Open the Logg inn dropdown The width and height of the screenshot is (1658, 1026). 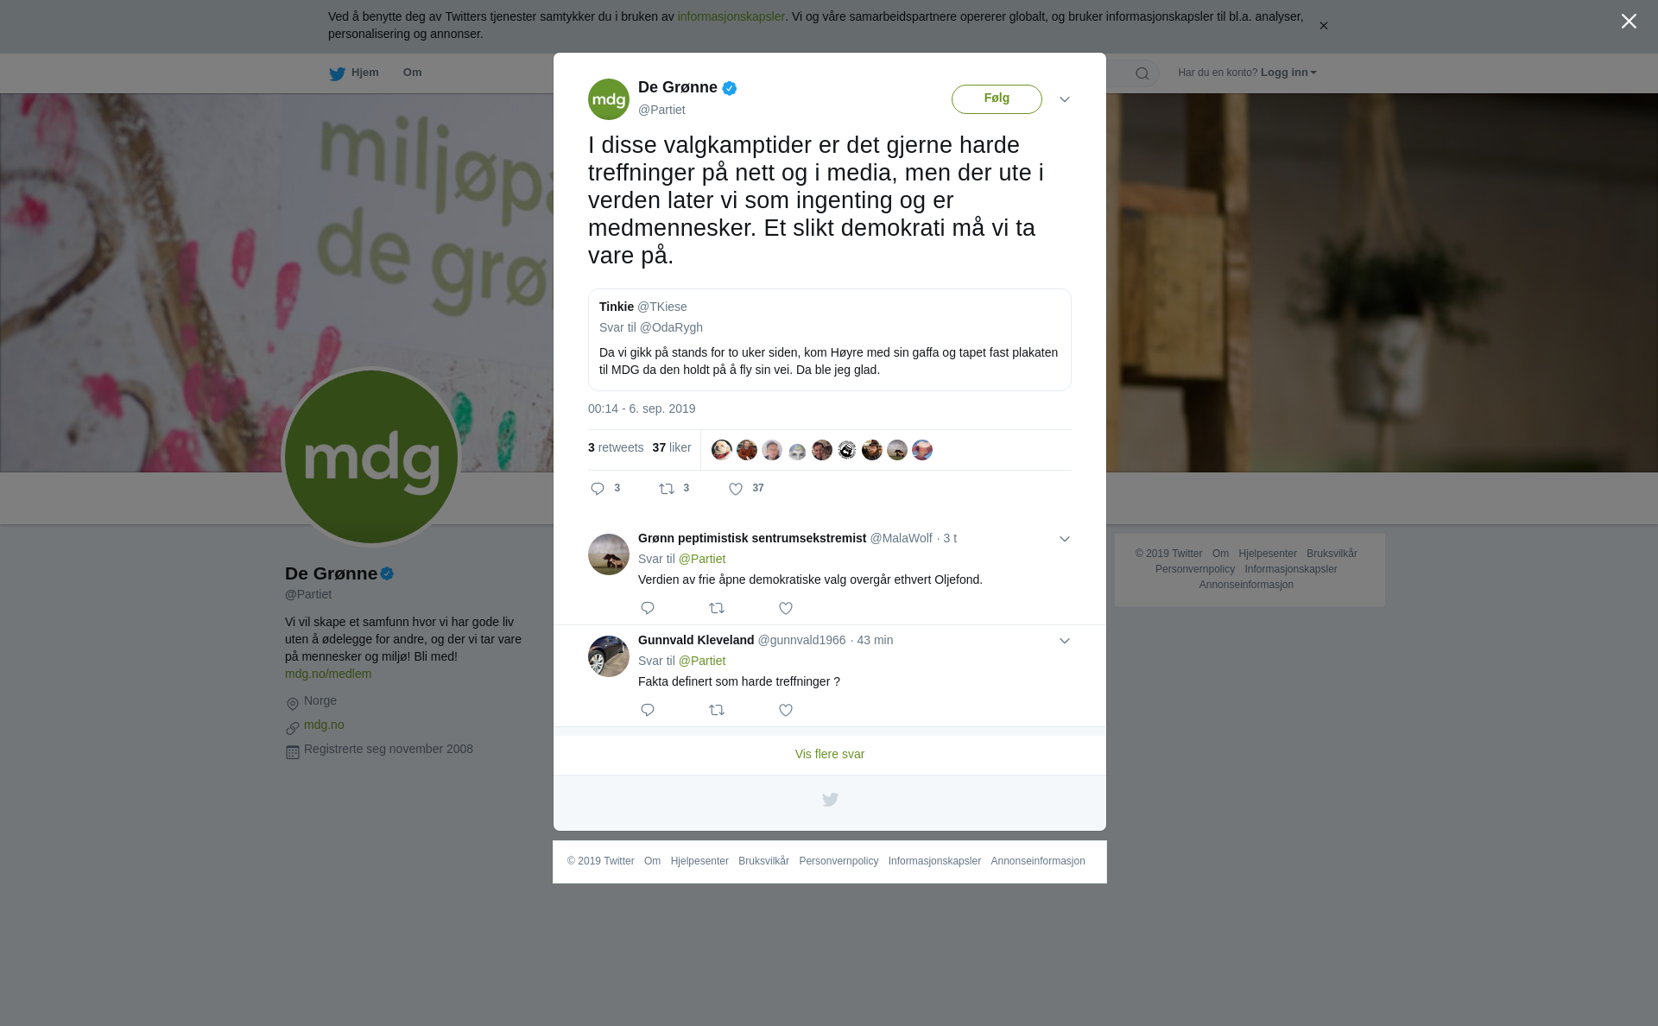point(1288,73)
